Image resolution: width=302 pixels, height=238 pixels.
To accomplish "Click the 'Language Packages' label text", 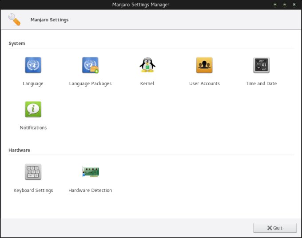I will pos(90,83).
